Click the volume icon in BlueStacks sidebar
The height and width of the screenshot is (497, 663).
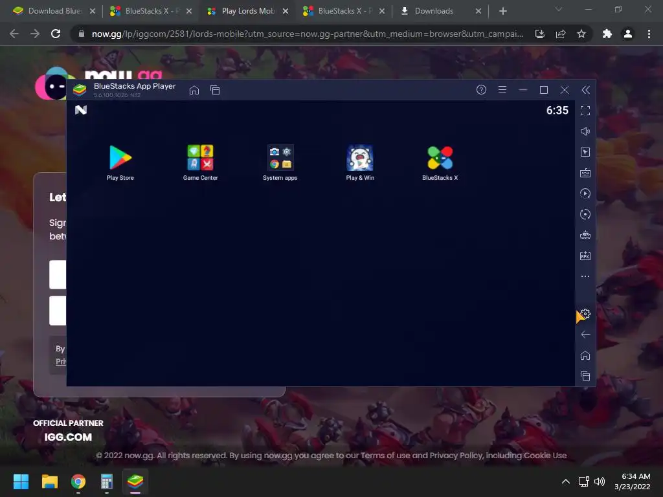(585, 131)
